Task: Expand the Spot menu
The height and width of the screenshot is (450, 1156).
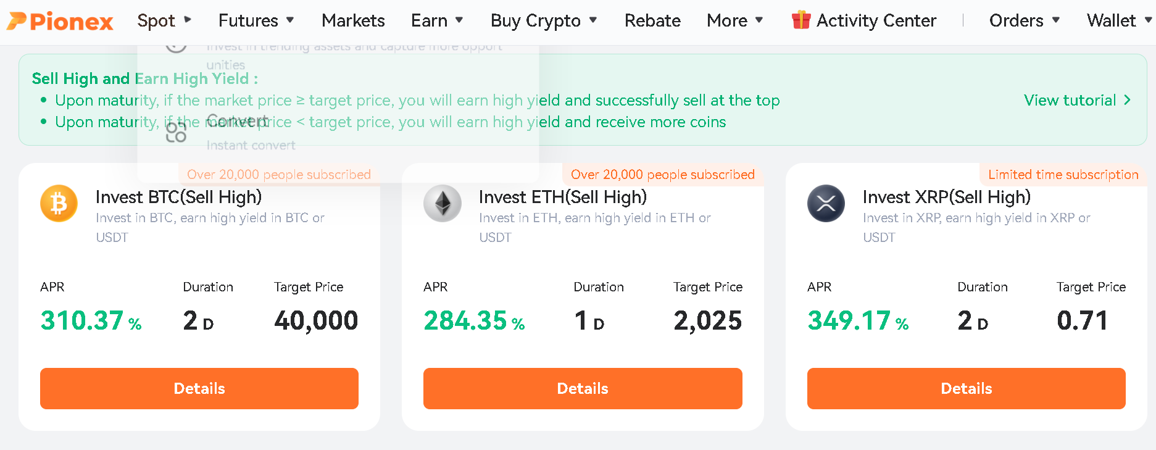Action: pos(164,20)
